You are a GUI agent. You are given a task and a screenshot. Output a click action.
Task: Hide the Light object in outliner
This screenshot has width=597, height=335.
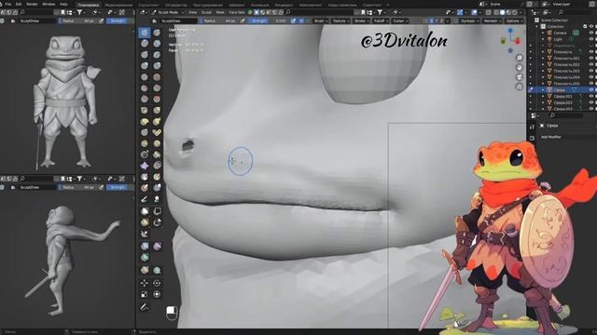click(591, 39)
